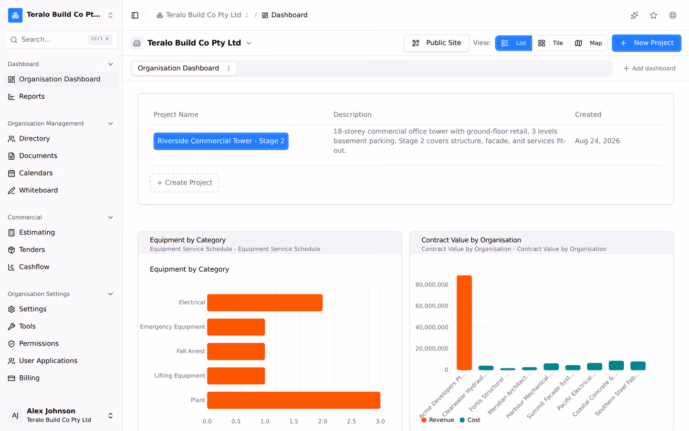Open Organisation Dashboard tab options menu
The image size is (689, 431).
coord(228,68)
